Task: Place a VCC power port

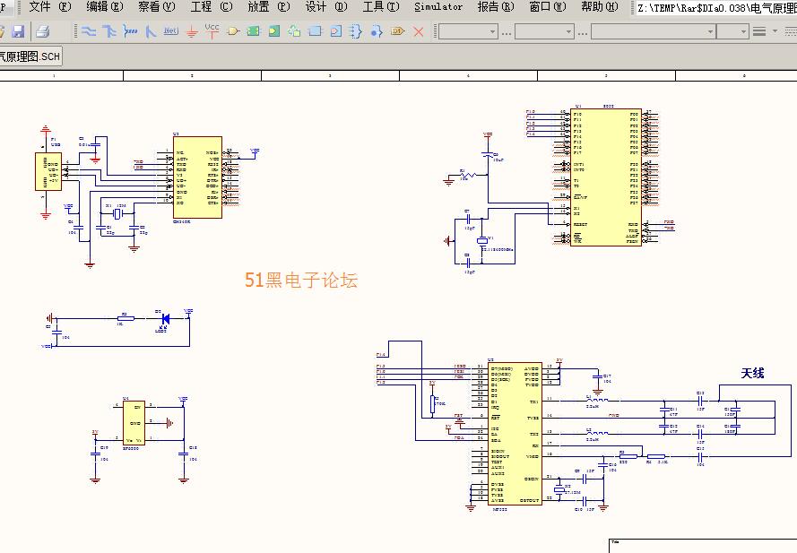Action: pyautogui.click(x=212, y=30)
